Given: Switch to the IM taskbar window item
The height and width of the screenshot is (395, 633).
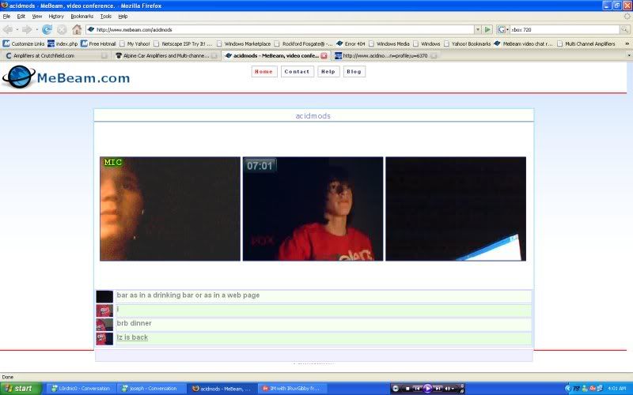Looking at the screenshot, I should click(291, 389).
